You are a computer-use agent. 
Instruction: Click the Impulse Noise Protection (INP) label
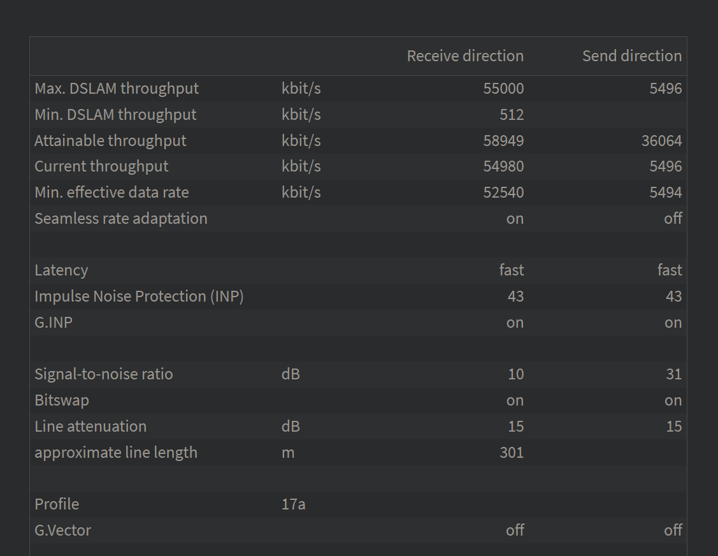pyautogui.click(x=139, y=296)
